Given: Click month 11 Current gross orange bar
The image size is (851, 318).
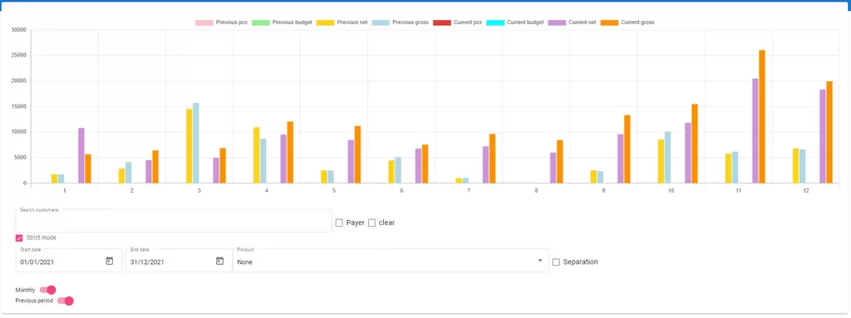Looking at the screenshot, I should tap(761, 117).
